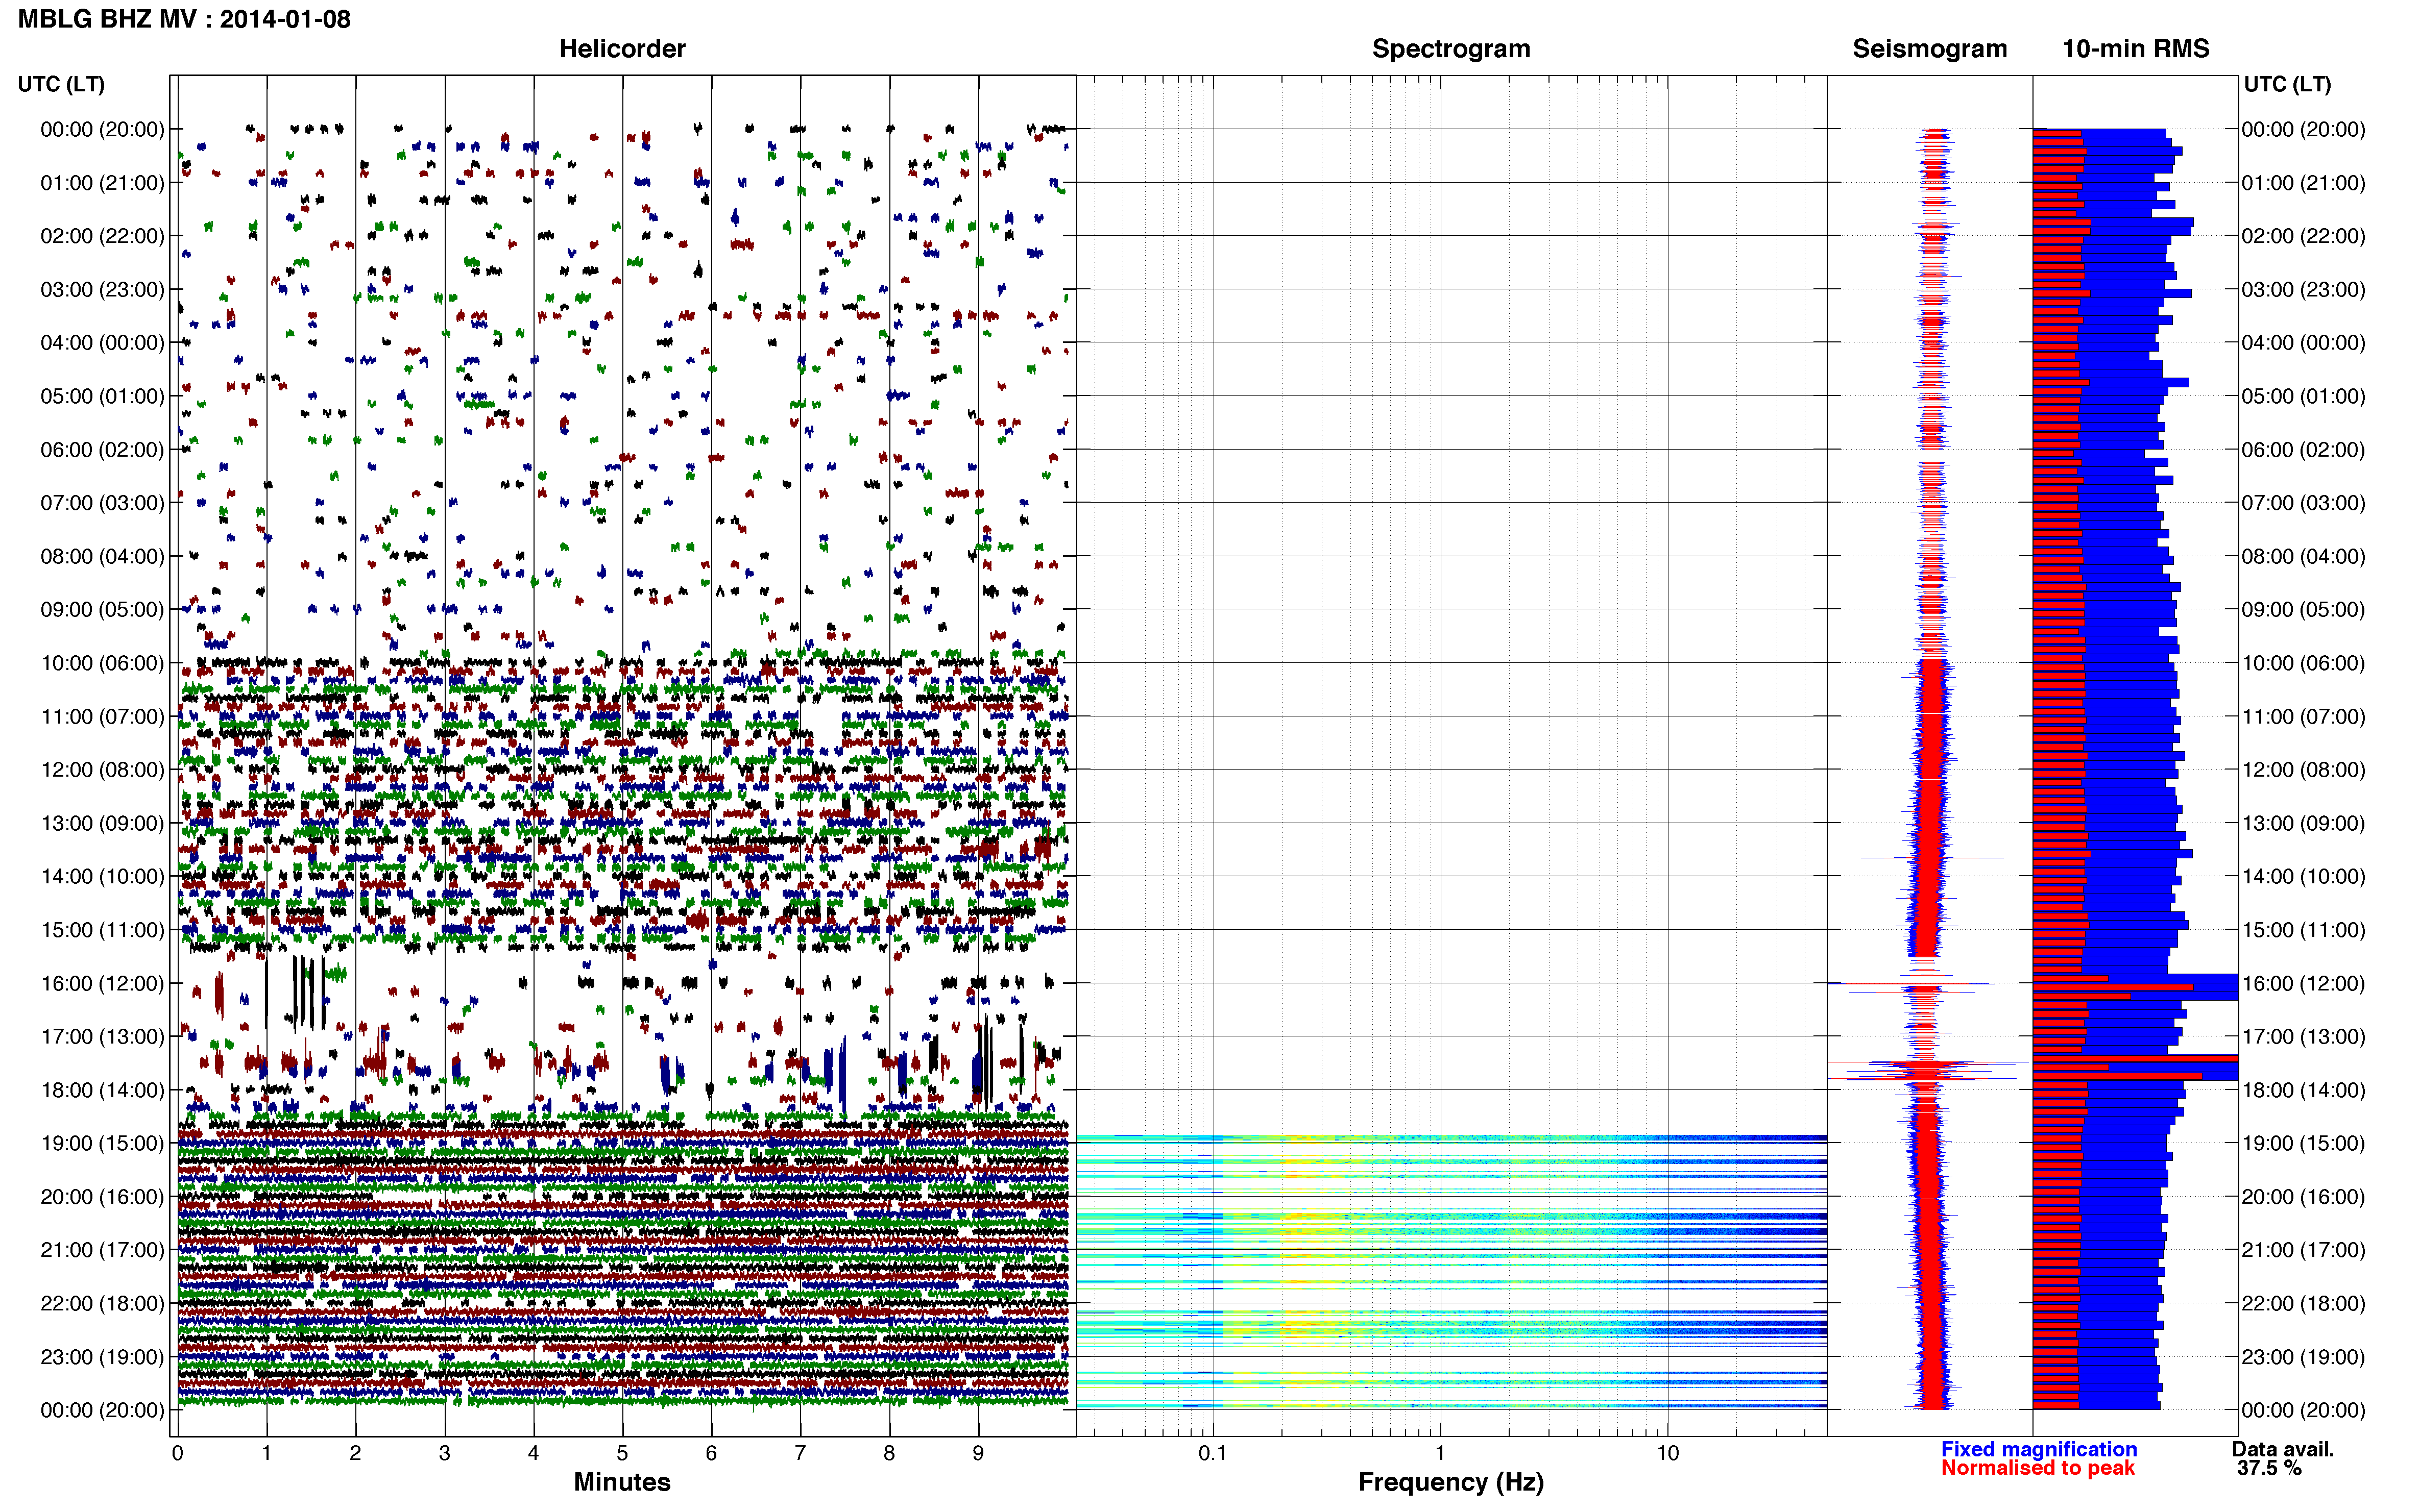Click UTC (LT) label beside the Helicorder
Image resolution: width=2420 pixels, height=1512 pixels.
[61, 84]
